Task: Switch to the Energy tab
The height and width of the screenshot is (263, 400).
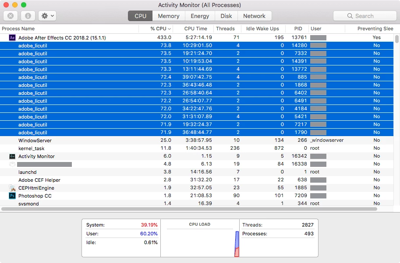Action: [200, 16]
